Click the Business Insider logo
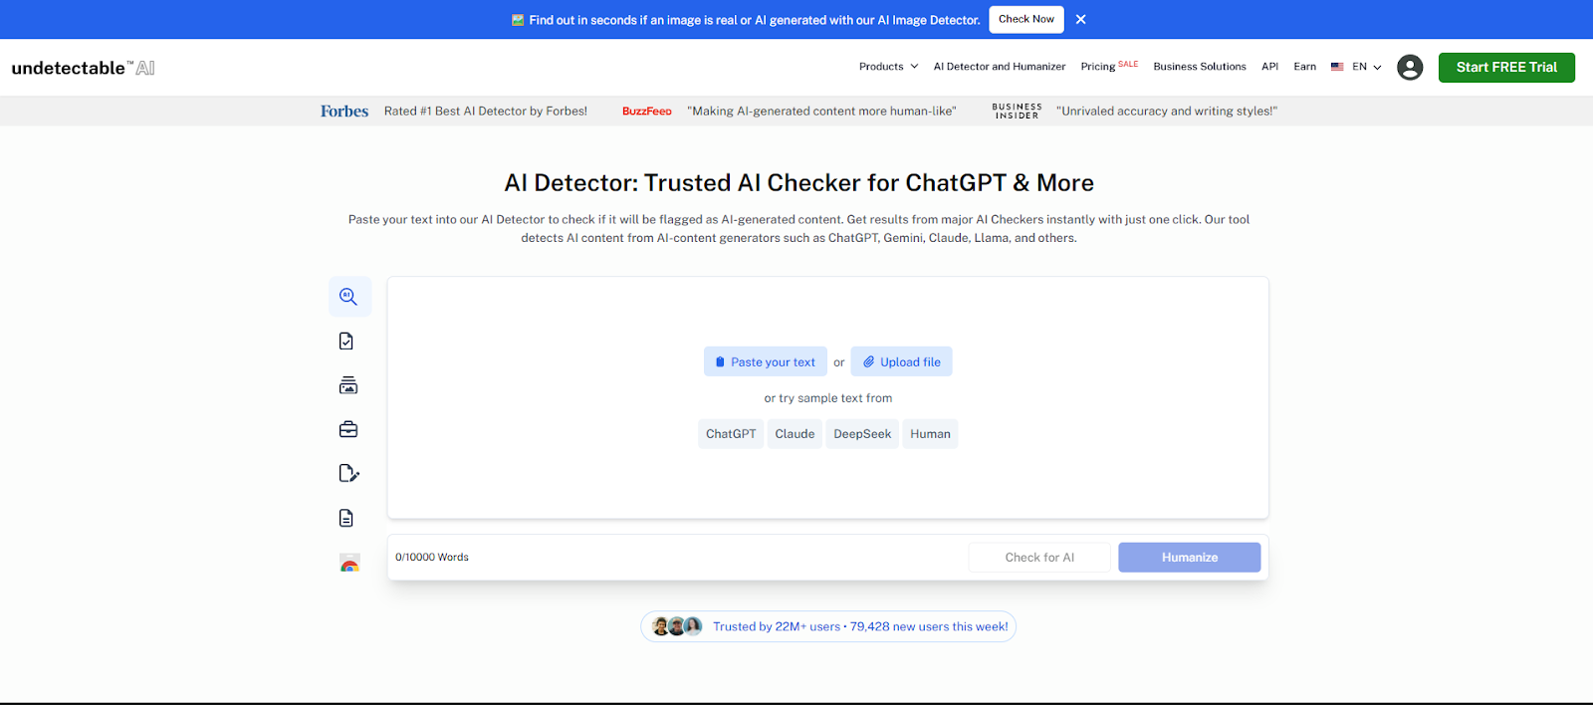The image size is (1593, 705). pos(1017,111)
